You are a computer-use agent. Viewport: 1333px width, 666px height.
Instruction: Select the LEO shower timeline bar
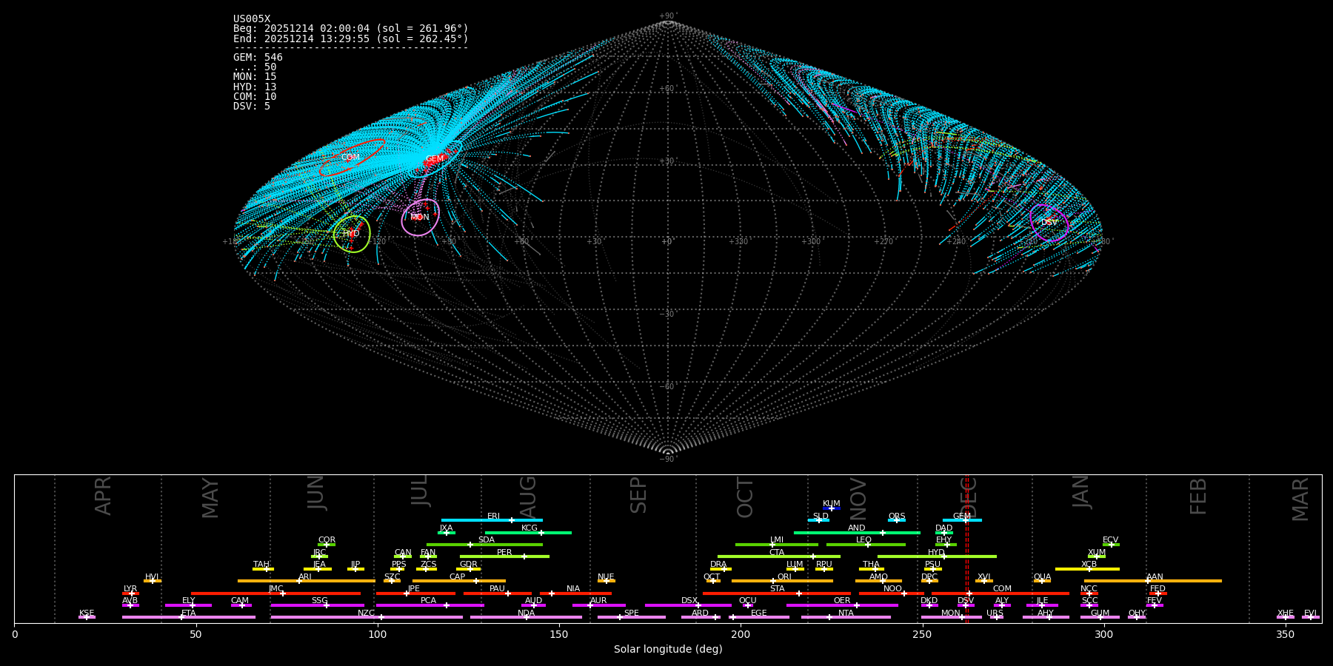[x=866, y=545]
